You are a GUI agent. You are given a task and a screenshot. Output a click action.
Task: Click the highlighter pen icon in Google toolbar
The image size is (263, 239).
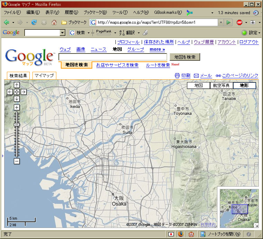click(x=145, y=33)
